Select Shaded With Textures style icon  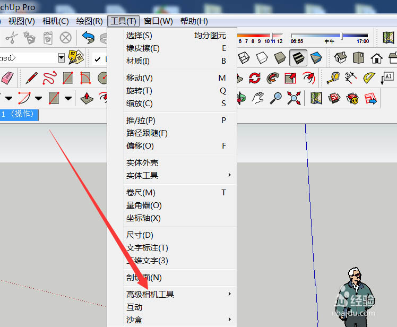coord(298,58)
